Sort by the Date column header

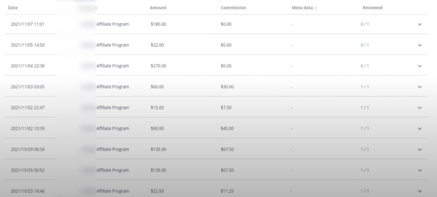(13, 8)
